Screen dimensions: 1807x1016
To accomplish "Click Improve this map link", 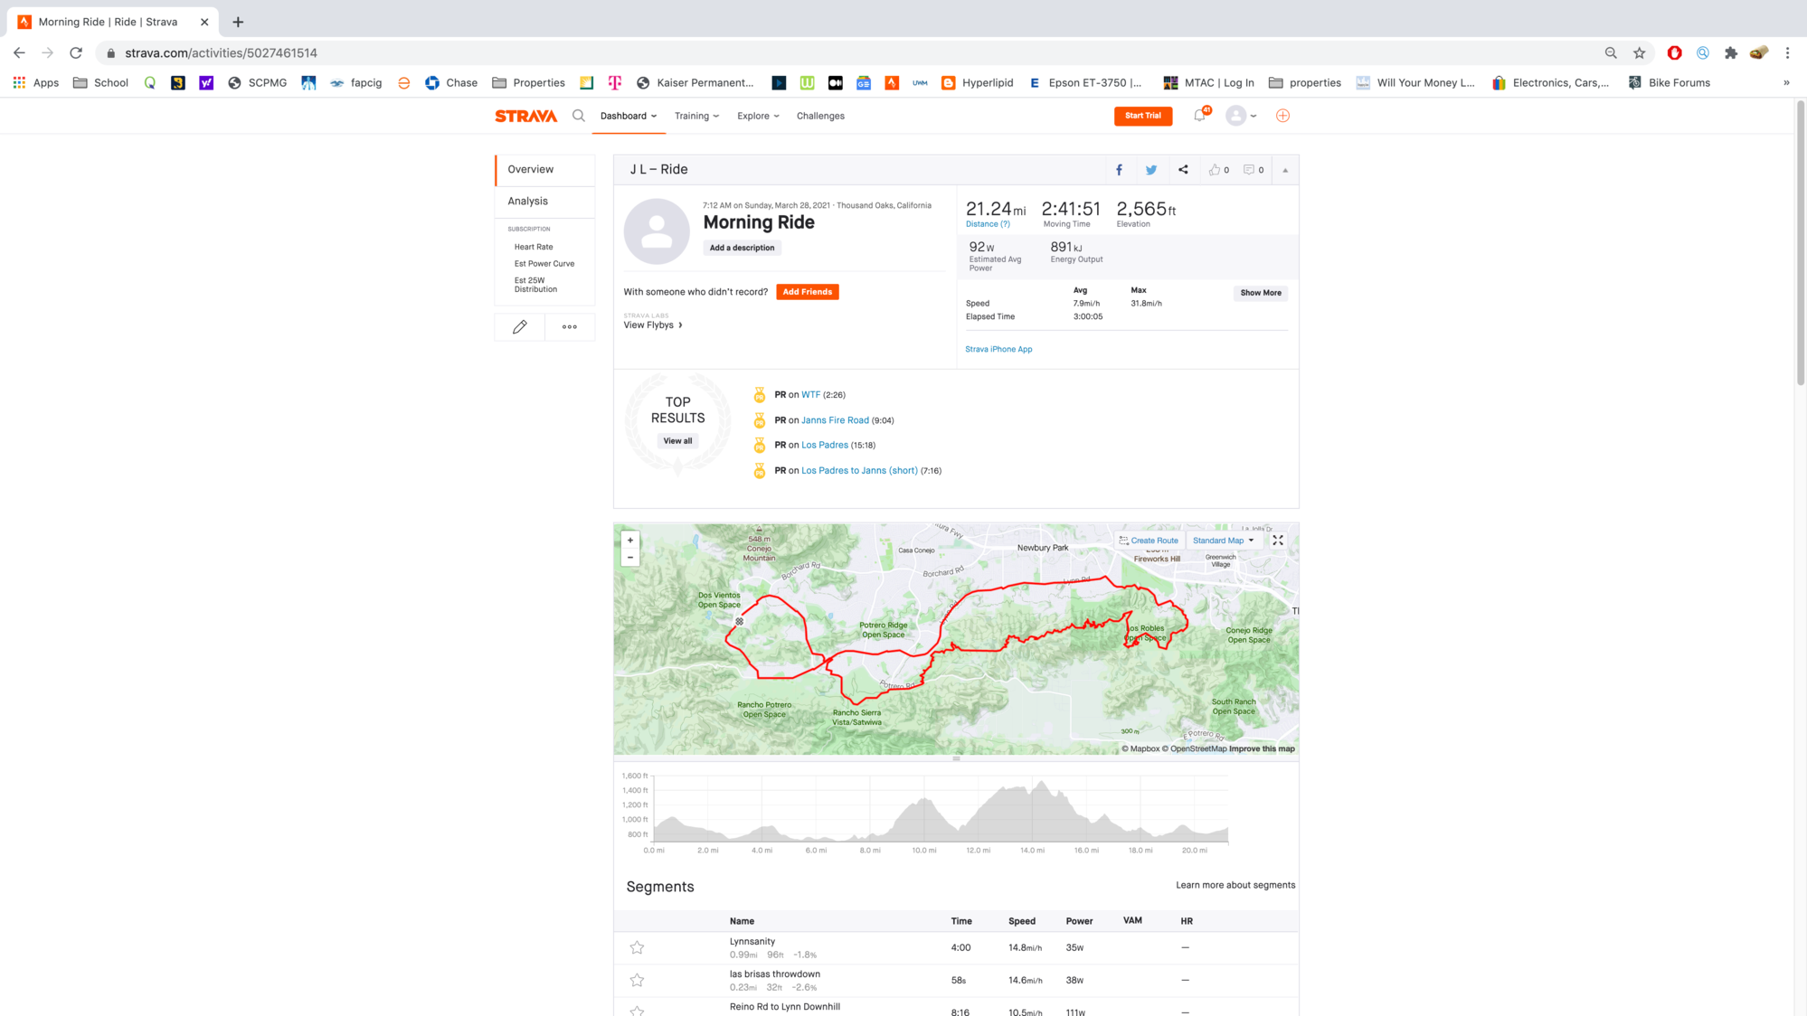I will (1262, 748).
